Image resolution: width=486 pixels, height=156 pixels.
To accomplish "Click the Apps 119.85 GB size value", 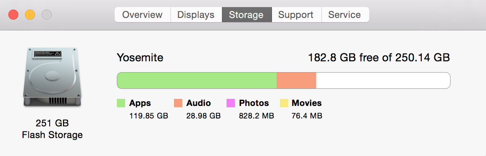I will tap(149, 116).
